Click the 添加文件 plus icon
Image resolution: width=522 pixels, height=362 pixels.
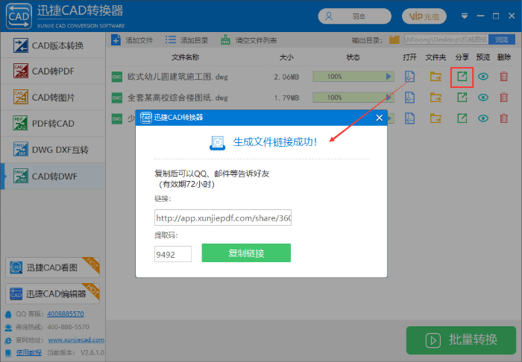tap(116, 40)
